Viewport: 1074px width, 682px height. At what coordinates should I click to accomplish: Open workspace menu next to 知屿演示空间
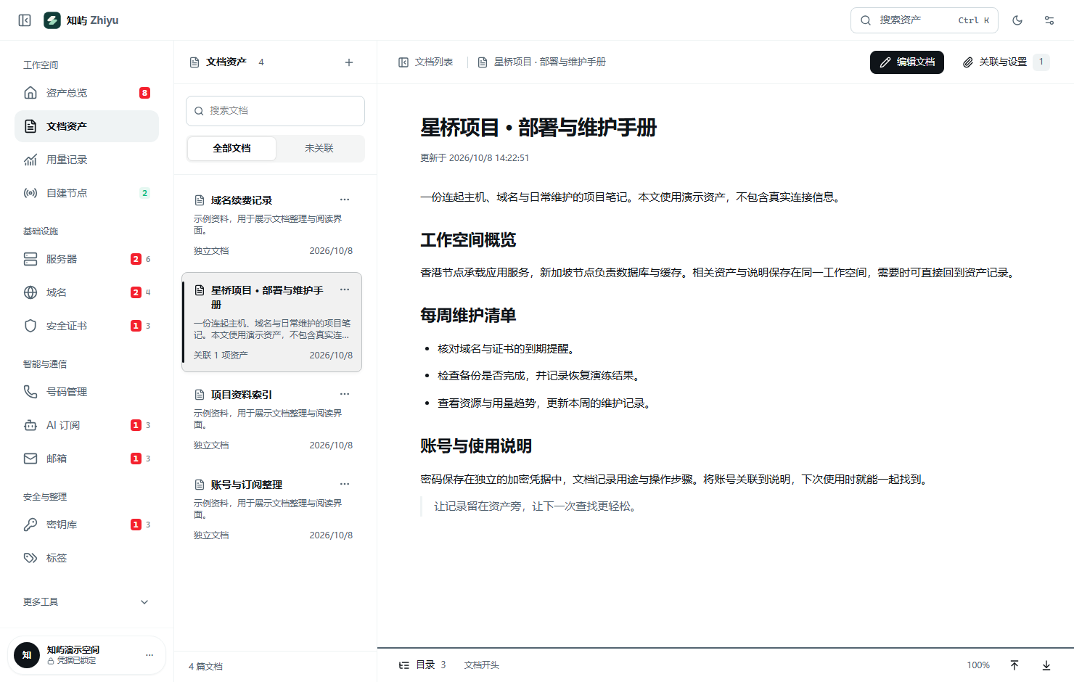click(x=149, y=655)
